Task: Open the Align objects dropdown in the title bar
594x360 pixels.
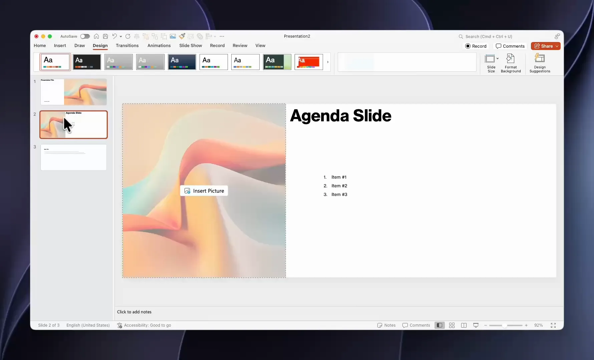Action: point(211,36)
